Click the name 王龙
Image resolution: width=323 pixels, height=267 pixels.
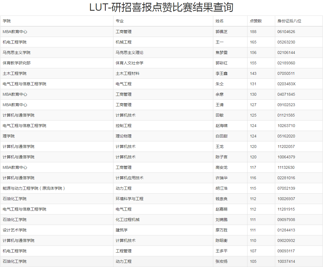click(x=219, y=147)
